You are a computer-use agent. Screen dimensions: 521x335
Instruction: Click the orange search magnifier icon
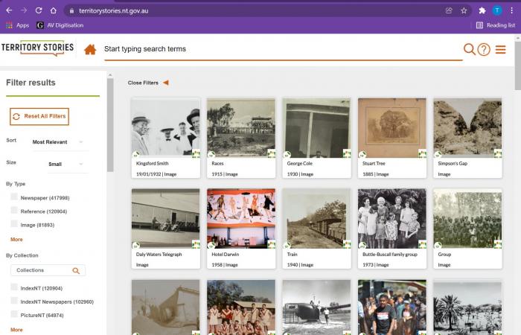click(469, 49)
